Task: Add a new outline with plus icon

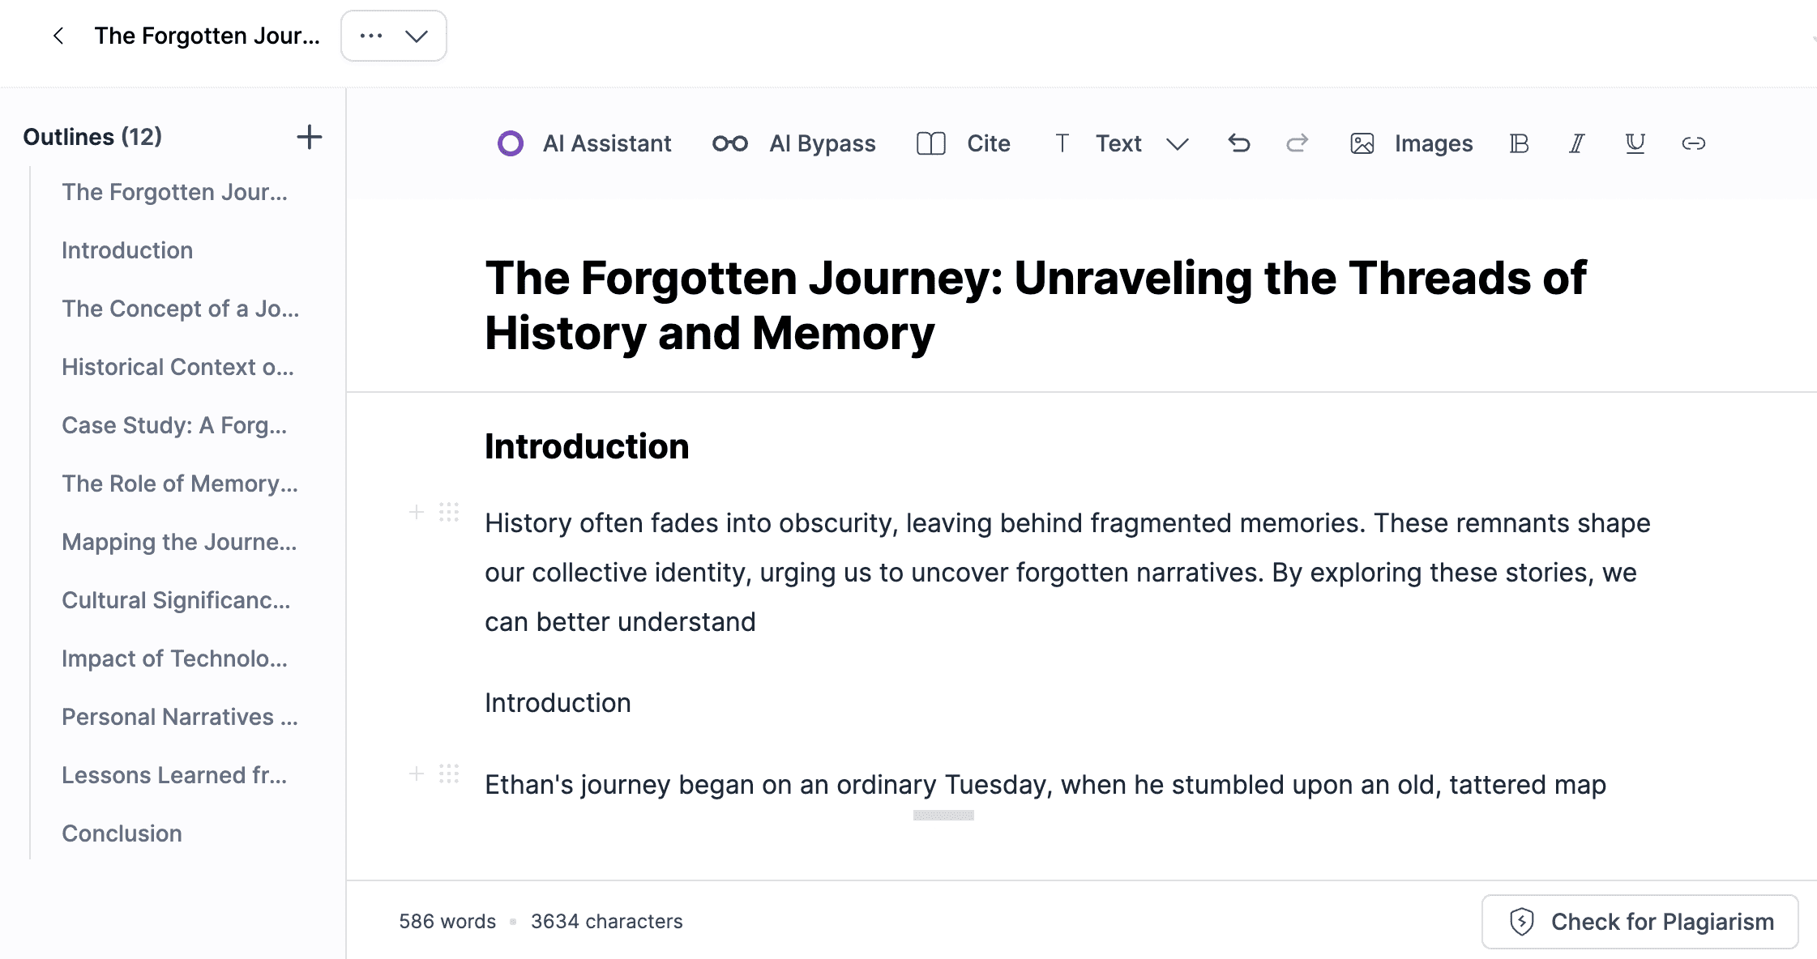Action: [x=309, y=137]
